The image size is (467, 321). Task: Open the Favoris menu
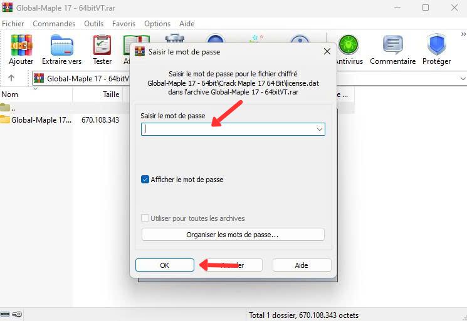tap(123, 23)
